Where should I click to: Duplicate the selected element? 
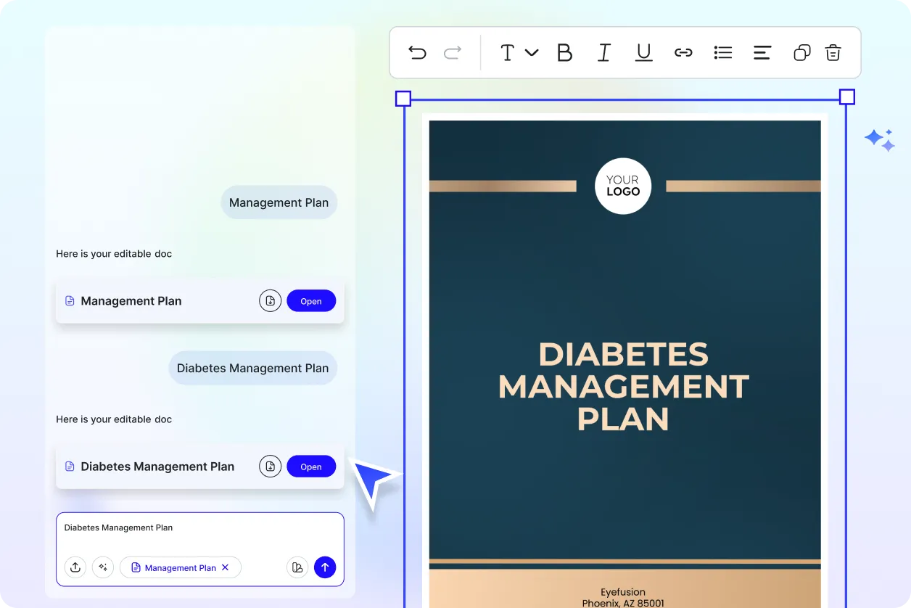801,52
